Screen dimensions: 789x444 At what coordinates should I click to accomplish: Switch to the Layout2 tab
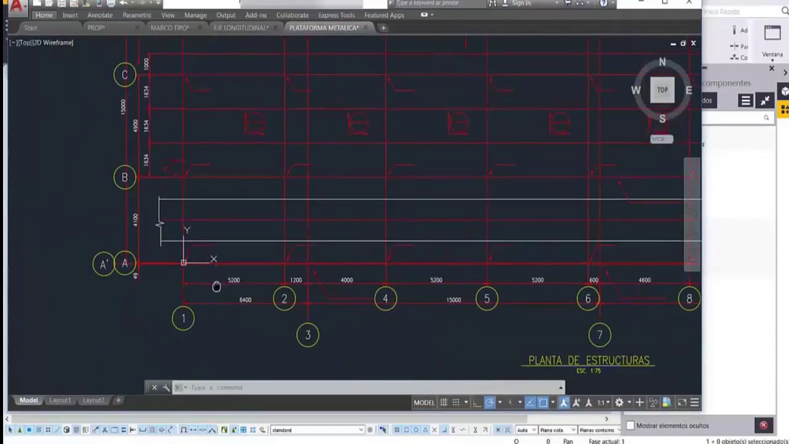(x=93, y=400)
